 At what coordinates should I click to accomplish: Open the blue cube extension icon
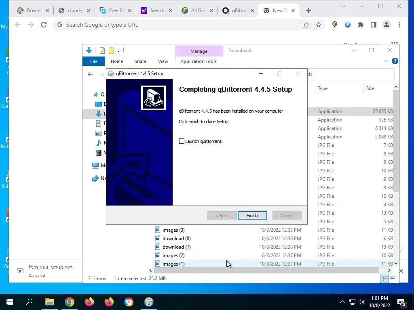pos(347,25)
